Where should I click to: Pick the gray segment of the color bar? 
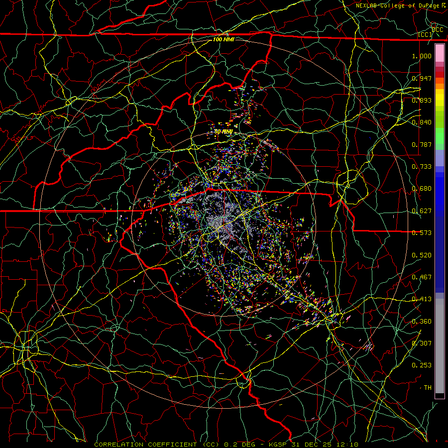point(440,346)
